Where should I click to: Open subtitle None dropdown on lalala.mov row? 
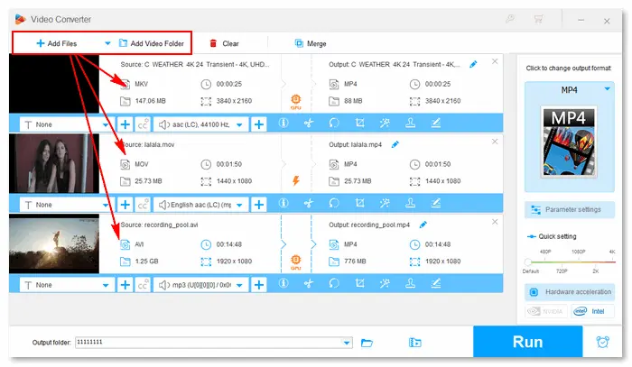[67, 205]
